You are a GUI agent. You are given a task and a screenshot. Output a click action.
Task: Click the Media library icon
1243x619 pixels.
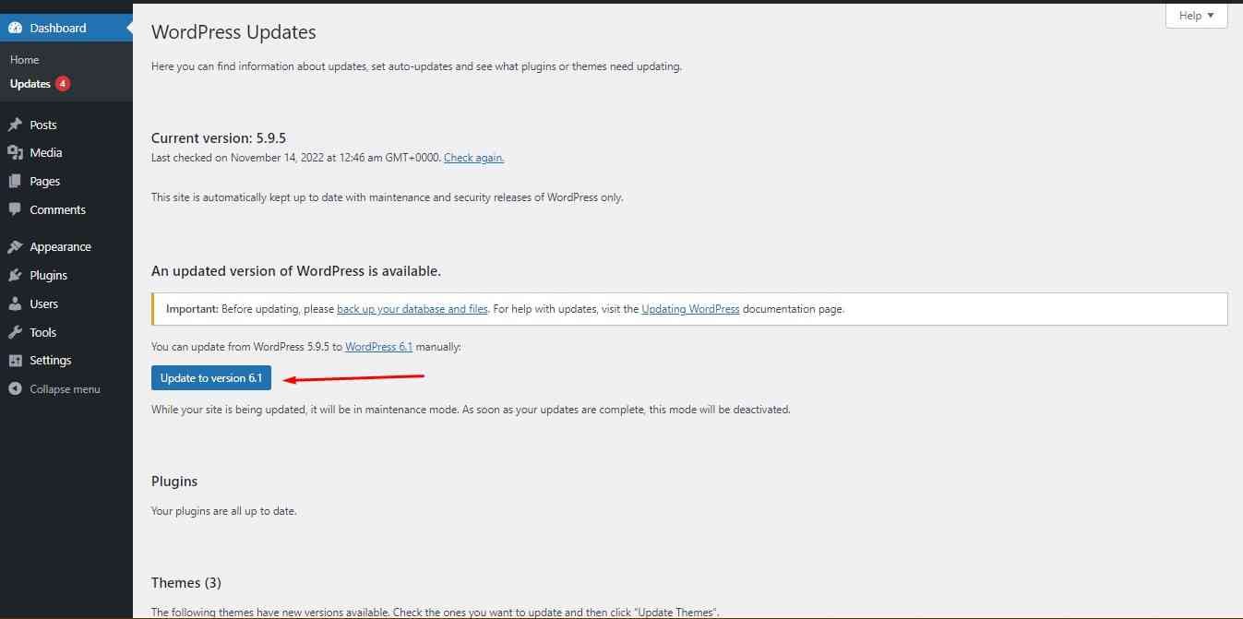point(15,152)
